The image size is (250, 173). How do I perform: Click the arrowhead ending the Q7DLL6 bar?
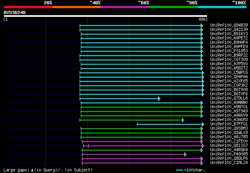(x=159, y=99)
